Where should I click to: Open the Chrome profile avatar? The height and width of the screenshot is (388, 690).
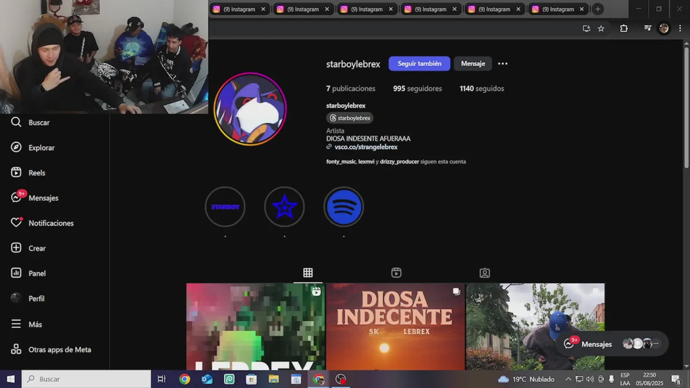[664, 29]
